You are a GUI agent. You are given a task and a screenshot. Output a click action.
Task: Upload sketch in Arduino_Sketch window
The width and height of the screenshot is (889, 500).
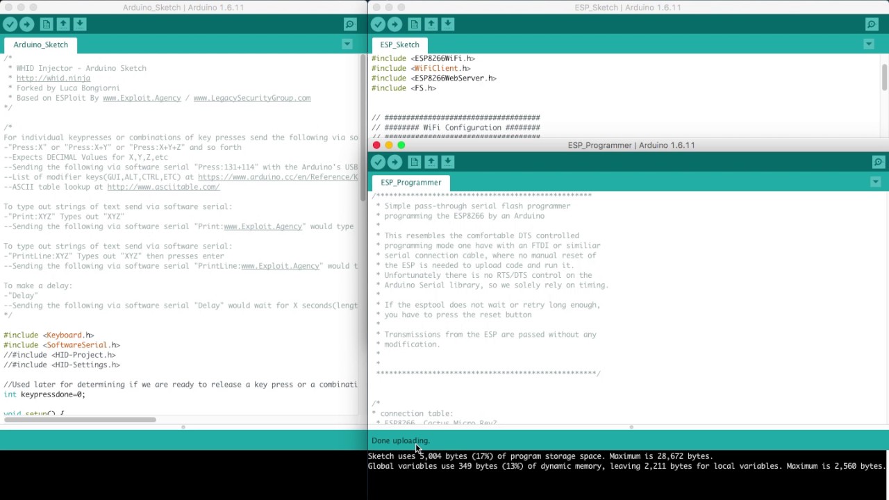[x=27, y=24]
